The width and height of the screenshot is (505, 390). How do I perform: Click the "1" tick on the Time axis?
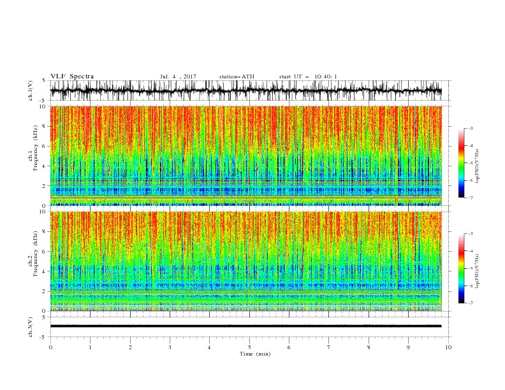pyautogui.click(x=90, y=347)
